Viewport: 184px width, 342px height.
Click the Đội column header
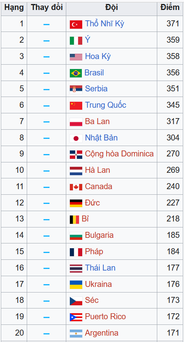click(x=111, y=8)
